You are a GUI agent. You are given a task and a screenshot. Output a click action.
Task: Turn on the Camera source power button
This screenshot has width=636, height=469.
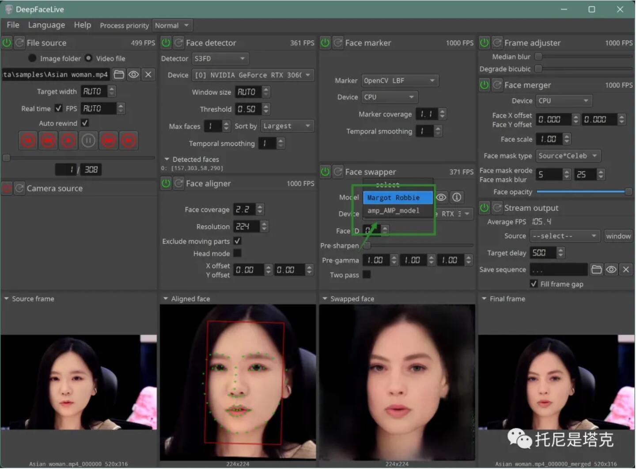pos(7,189)
